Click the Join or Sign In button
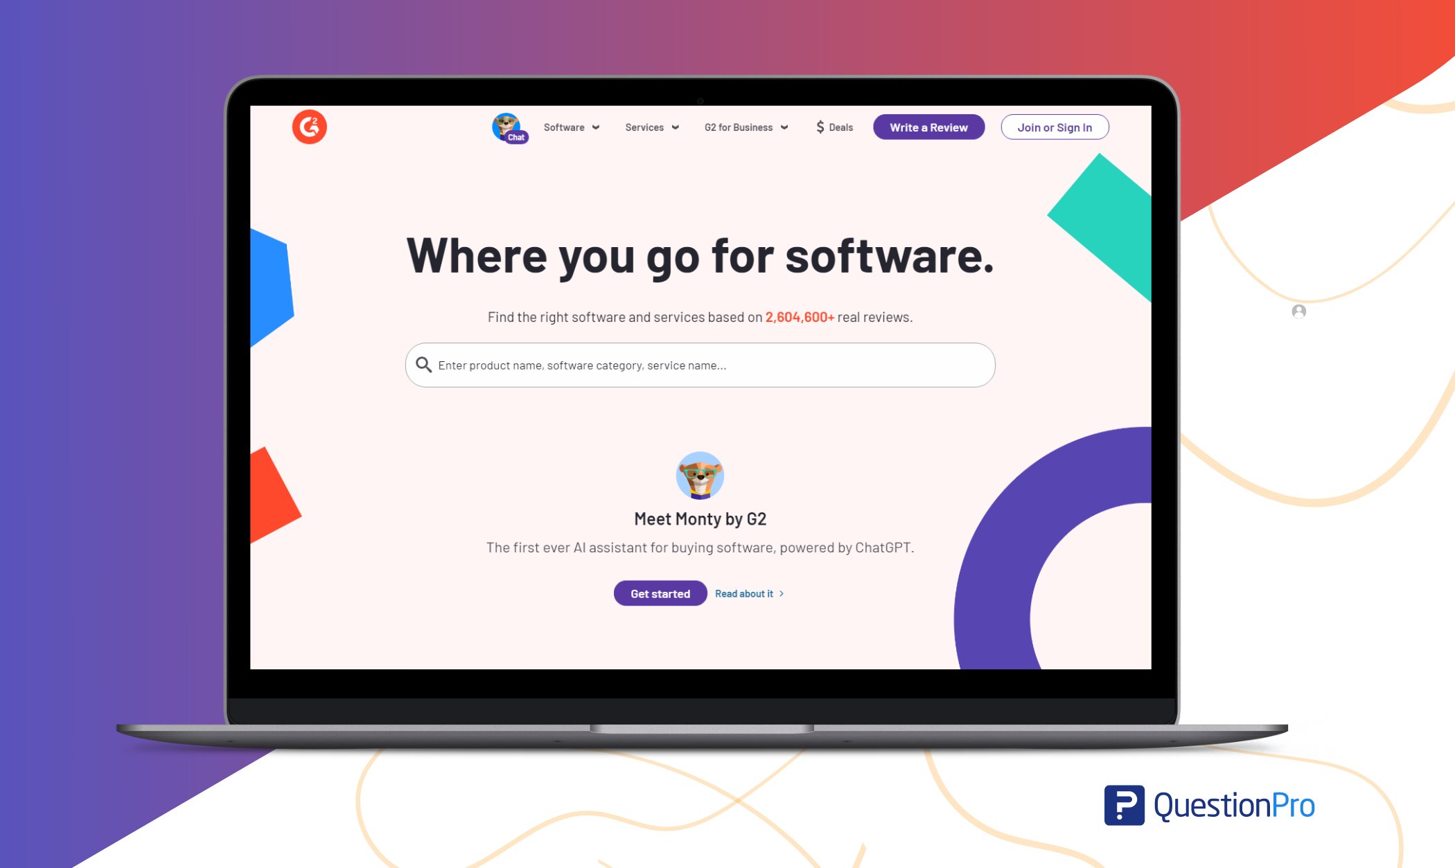This screenshot has height=868, width=1455. tap(1054, 127)
